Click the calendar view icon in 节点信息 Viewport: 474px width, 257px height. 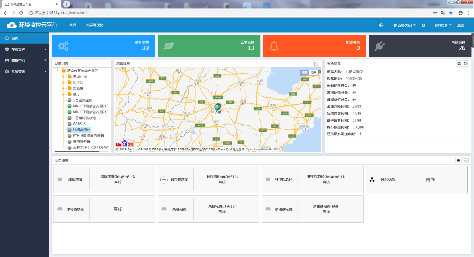(x=466, y=160)
